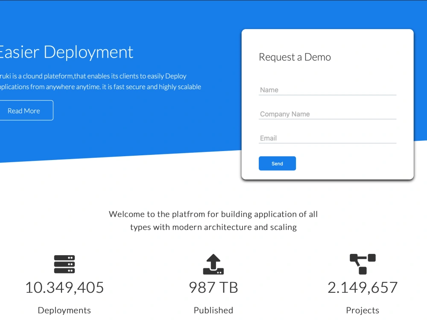Image resolution: width=427 pixels, height=320 pixels.
Task: Click the Request a Demo heading
Action: coord(295,57)
